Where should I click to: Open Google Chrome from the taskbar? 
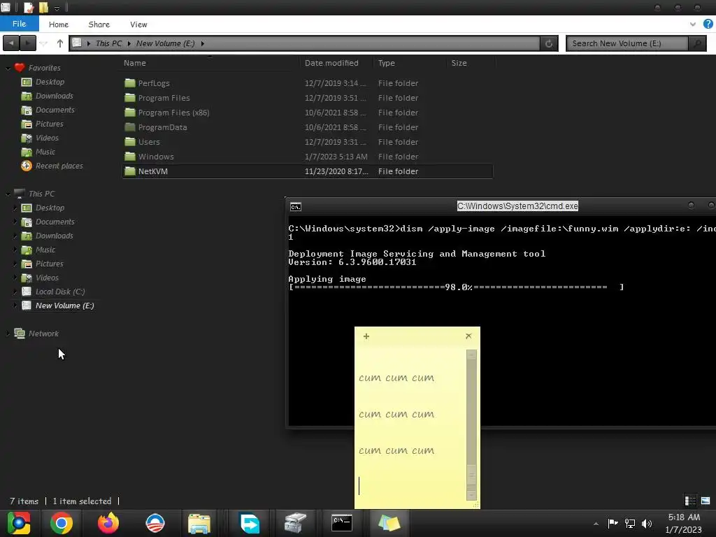point(62,523)
